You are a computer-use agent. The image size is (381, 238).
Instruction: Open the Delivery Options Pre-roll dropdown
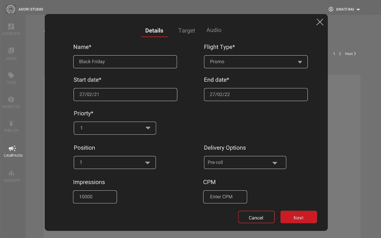pyautogui.click(x=245, y=163)
